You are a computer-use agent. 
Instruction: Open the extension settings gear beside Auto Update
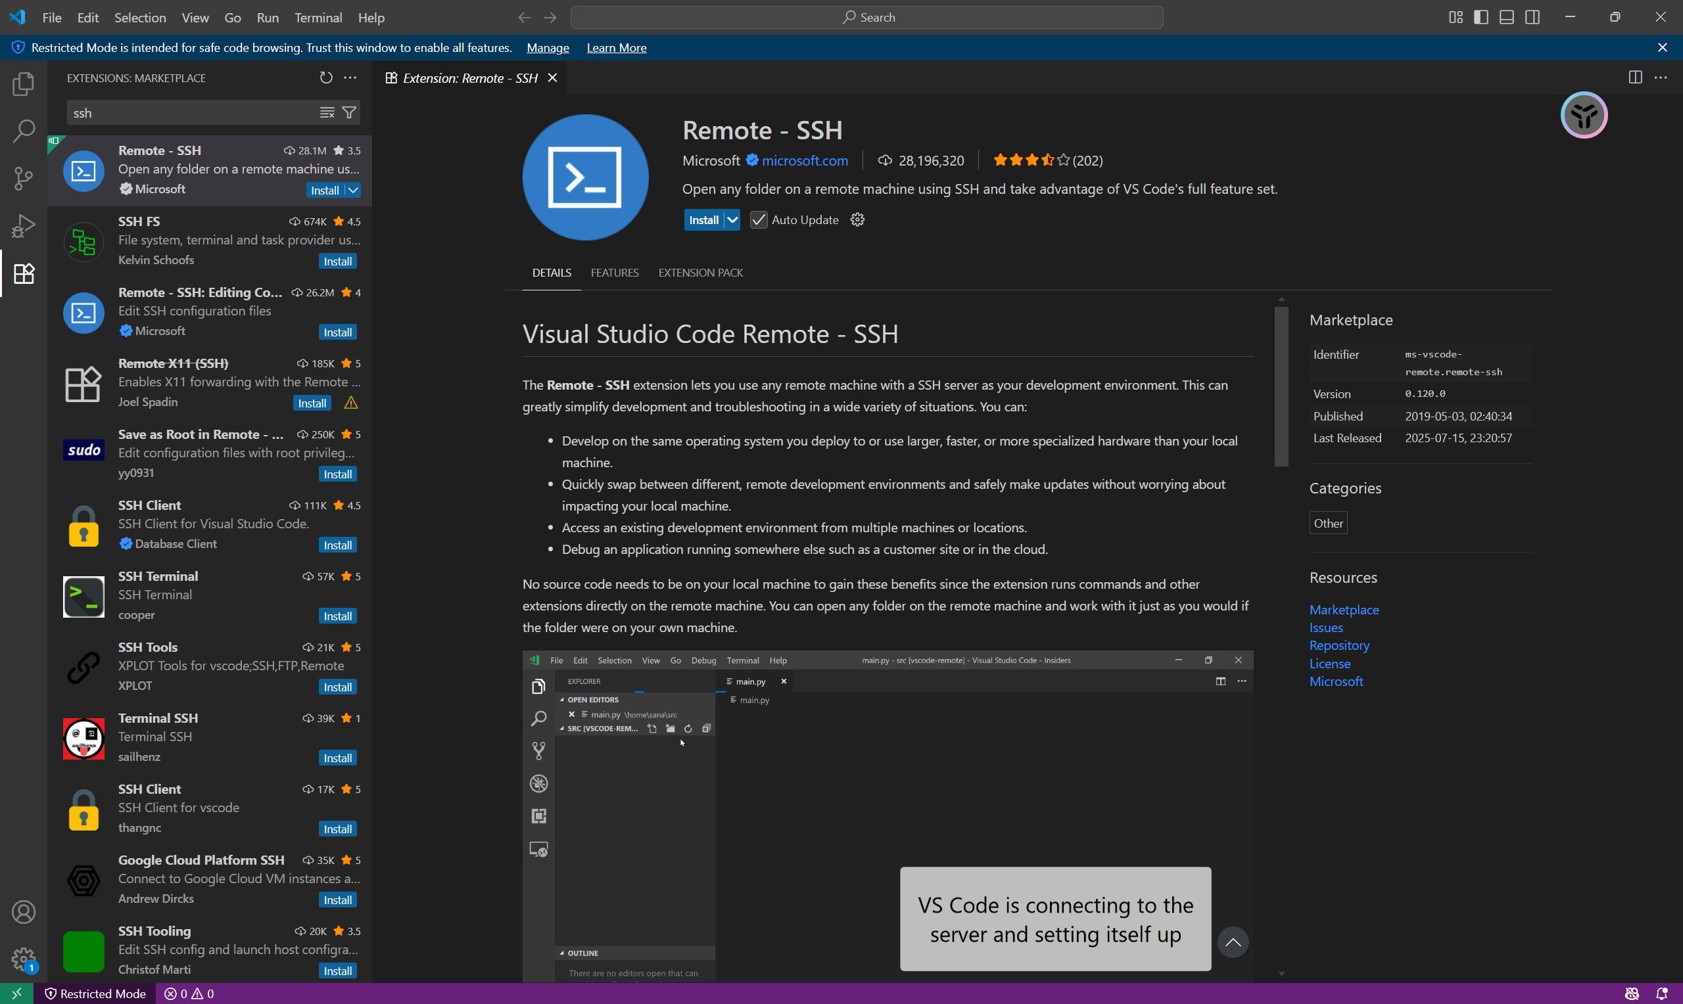coord(857,220)
